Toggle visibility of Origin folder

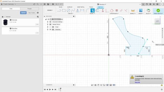[50, 27]
